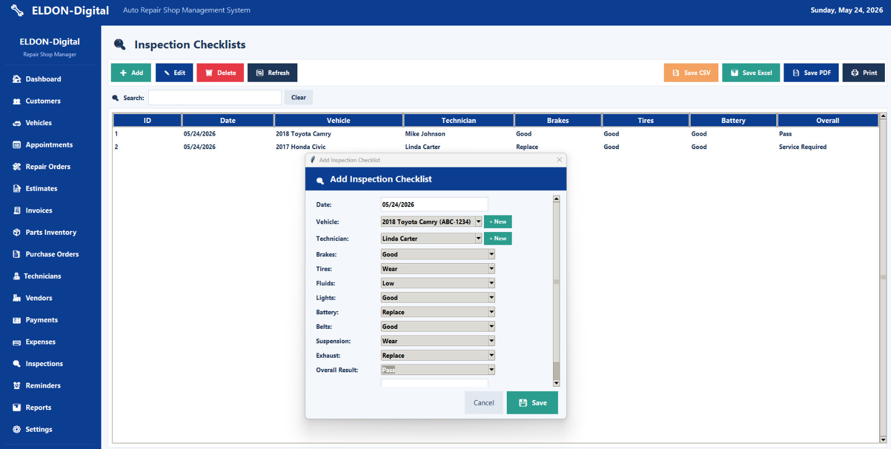
Task: Click the Inspections magnifier icon in the sidebar
Action: [x=17, y=364]
